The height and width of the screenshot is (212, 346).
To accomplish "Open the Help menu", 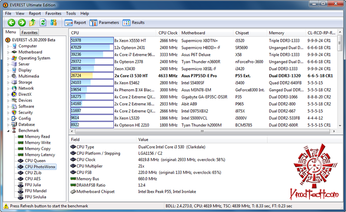I will pos(85,13).
